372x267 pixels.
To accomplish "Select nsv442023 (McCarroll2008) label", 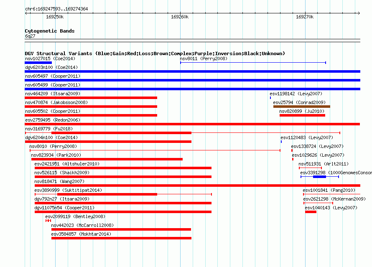I will click(x=82, y=225).
